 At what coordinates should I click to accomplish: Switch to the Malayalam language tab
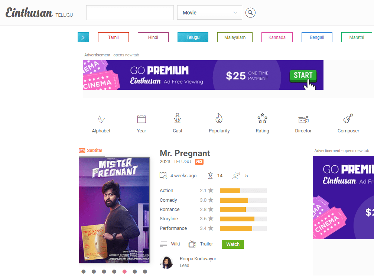coord(235,37)
